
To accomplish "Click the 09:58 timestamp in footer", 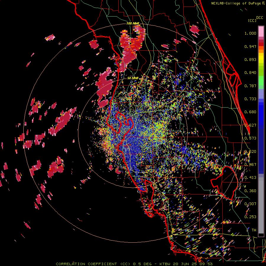I will pos(207,264).
